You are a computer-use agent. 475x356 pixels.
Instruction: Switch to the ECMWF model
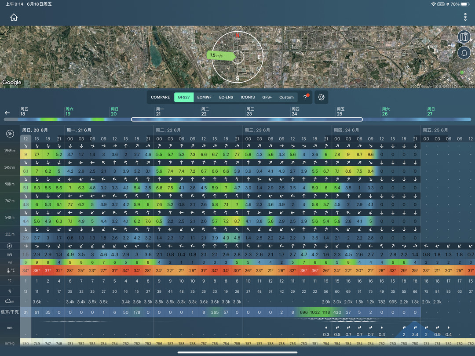click(x=205, y=97)
